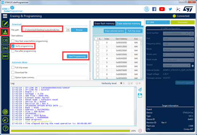Open the Port SWD dropdown
Viewport: 197px width, 135px height.
point(178,39)
